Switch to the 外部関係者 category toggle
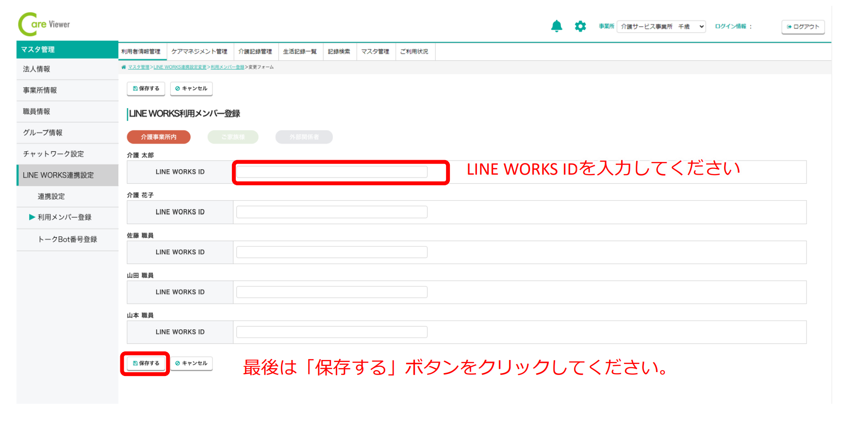Screen dimensions: 856x425 tap(304, 137)
